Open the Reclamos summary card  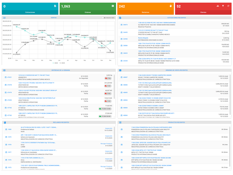coord(145,8)
